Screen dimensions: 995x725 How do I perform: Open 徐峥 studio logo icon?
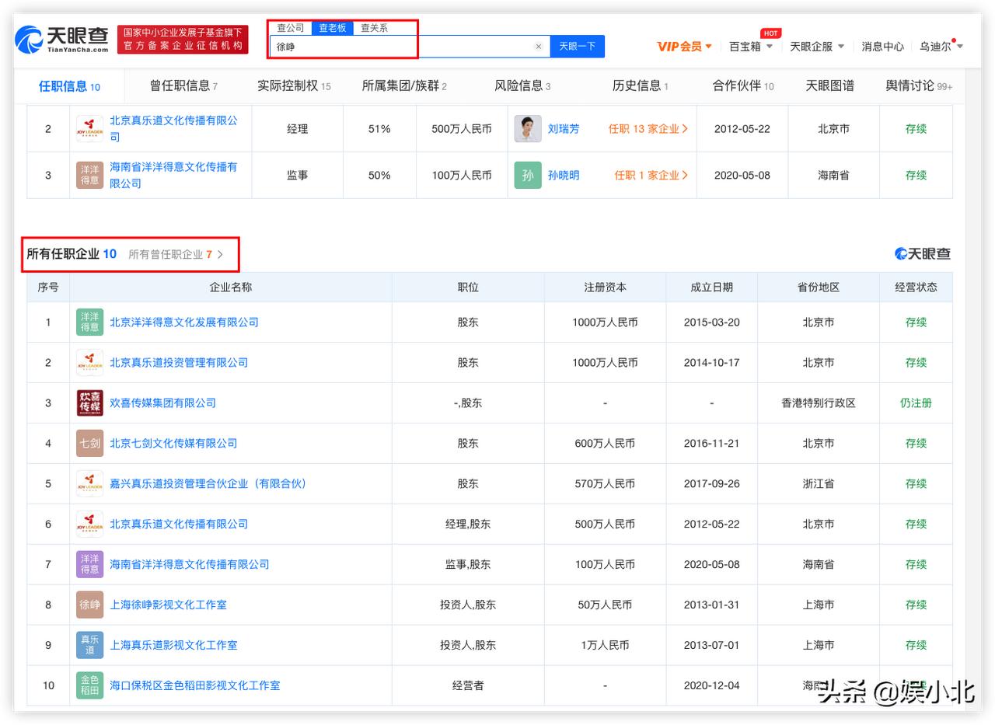point(89,605)
